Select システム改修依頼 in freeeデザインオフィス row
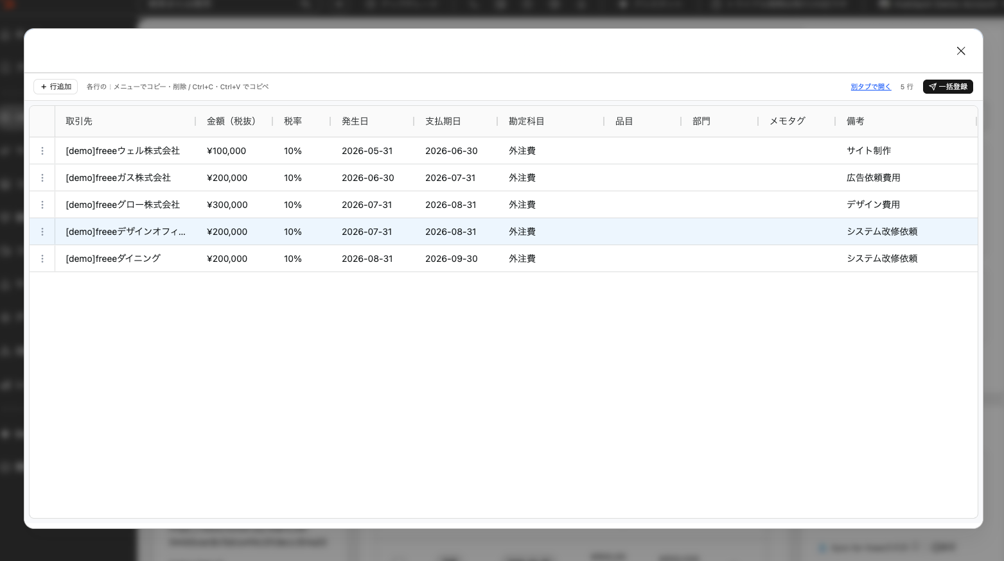This screenshot has width=1004, height=561. point(906,232)
